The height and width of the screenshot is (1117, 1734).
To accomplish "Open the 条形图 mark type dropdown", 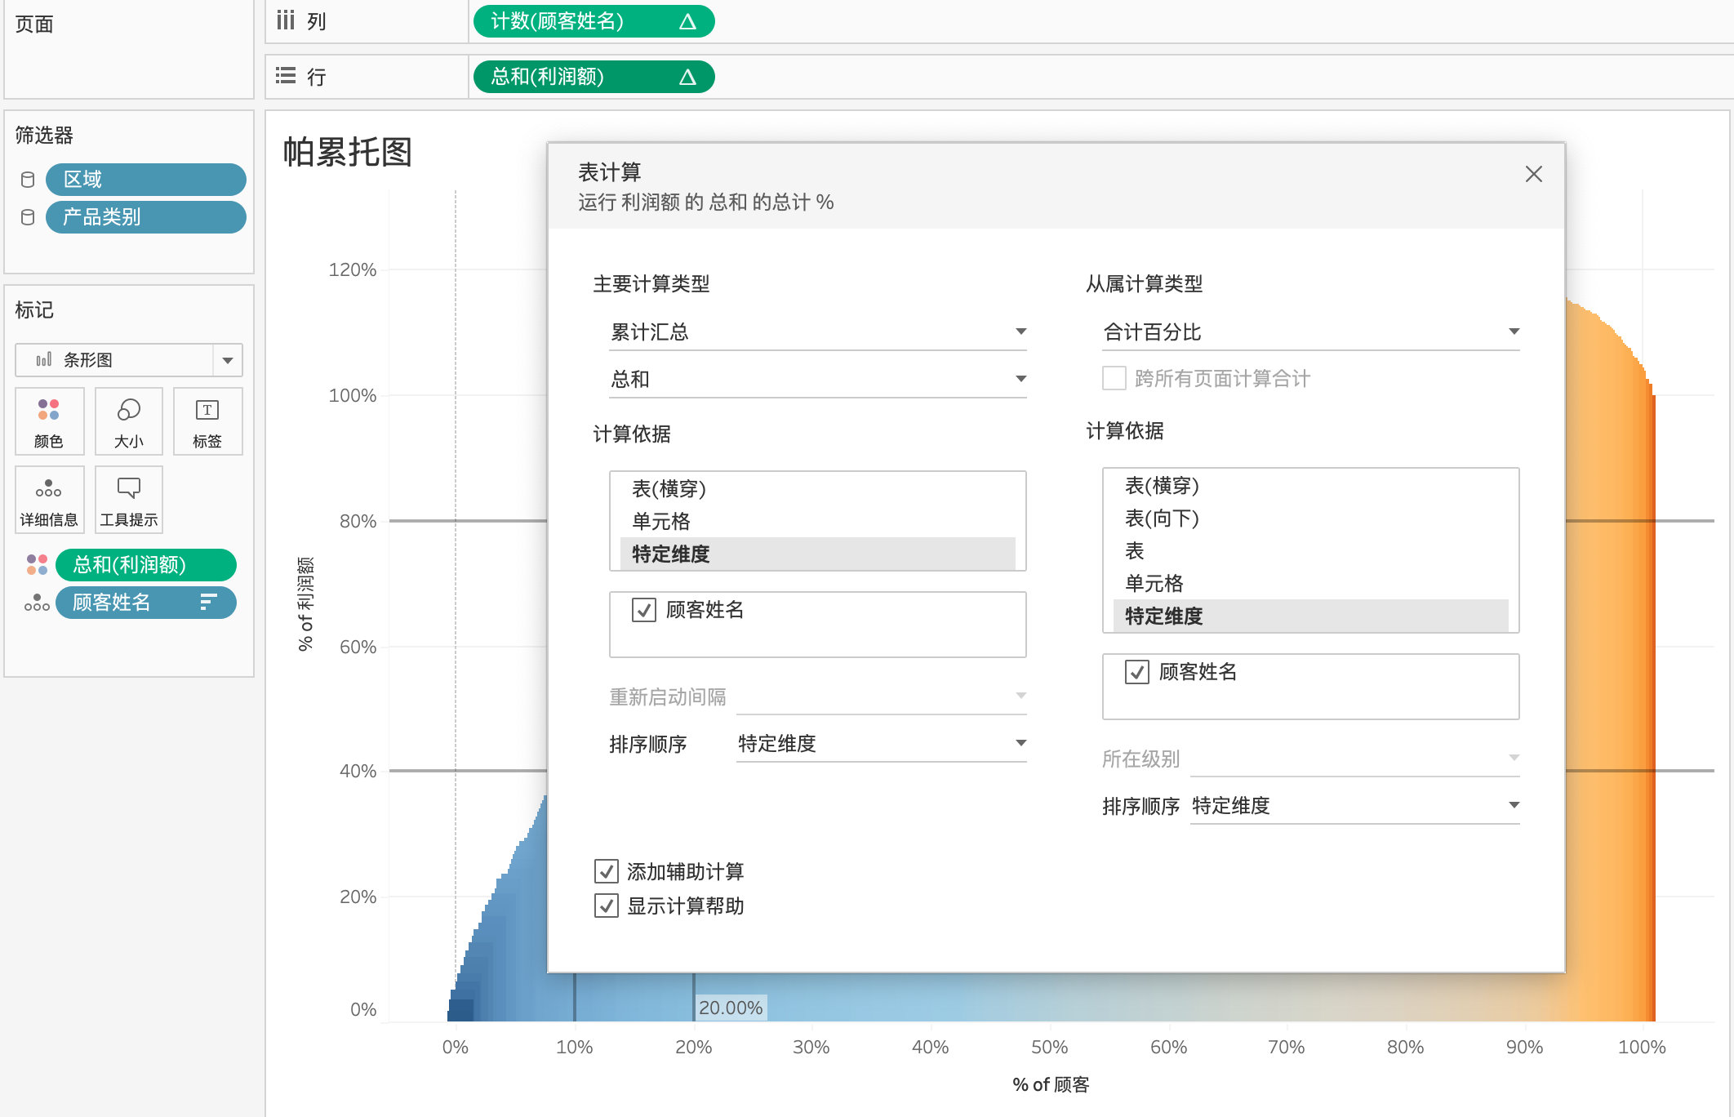I will [226, 359].
